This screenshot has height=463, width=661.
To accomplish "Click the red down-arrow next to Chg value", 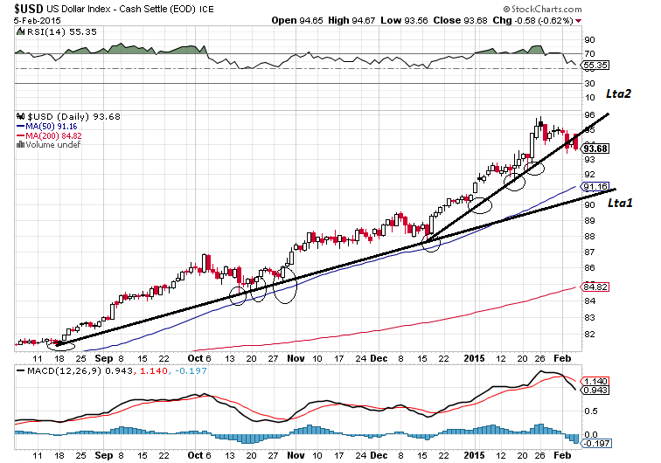I will point(579,21).
